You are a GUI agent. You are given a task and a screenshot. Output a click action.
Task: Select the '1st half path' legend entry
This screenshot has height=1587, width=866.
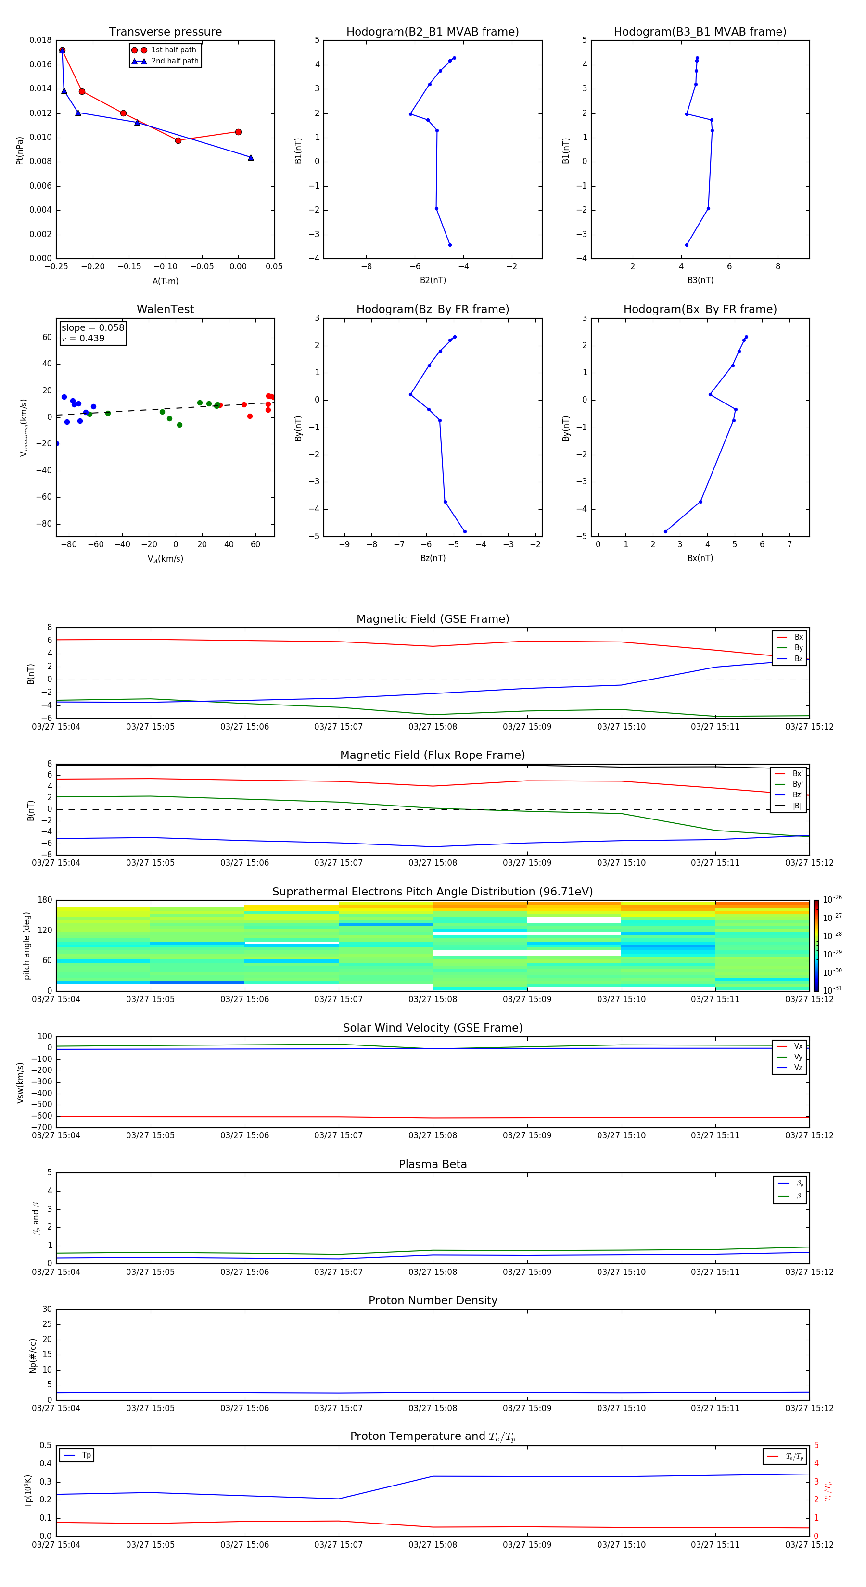164,50
